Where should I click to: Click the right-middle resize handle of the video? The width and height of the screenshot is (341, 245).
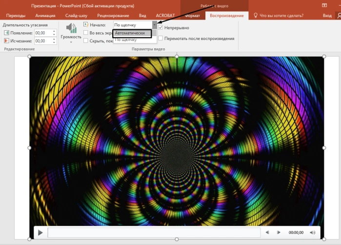[324, 148]
